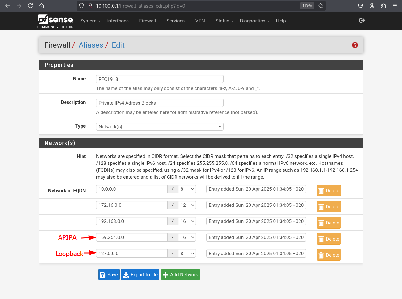Open CIDR mask dropdown for 172.16.0.0

coord(187,205)
